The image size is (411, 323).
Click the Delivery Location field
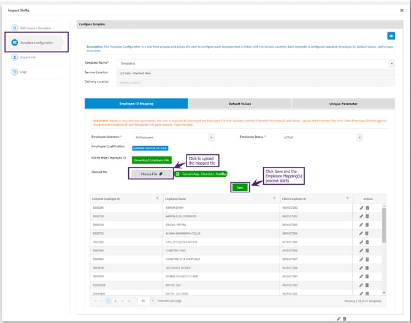[x=256, y=83]
